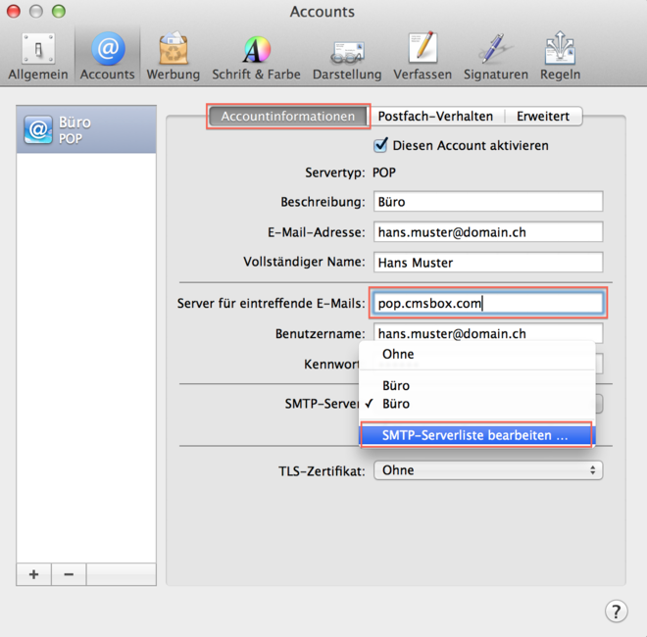The image size is (647, 637).
Task: Click the plus button to add account
Action: click(33, 574)
